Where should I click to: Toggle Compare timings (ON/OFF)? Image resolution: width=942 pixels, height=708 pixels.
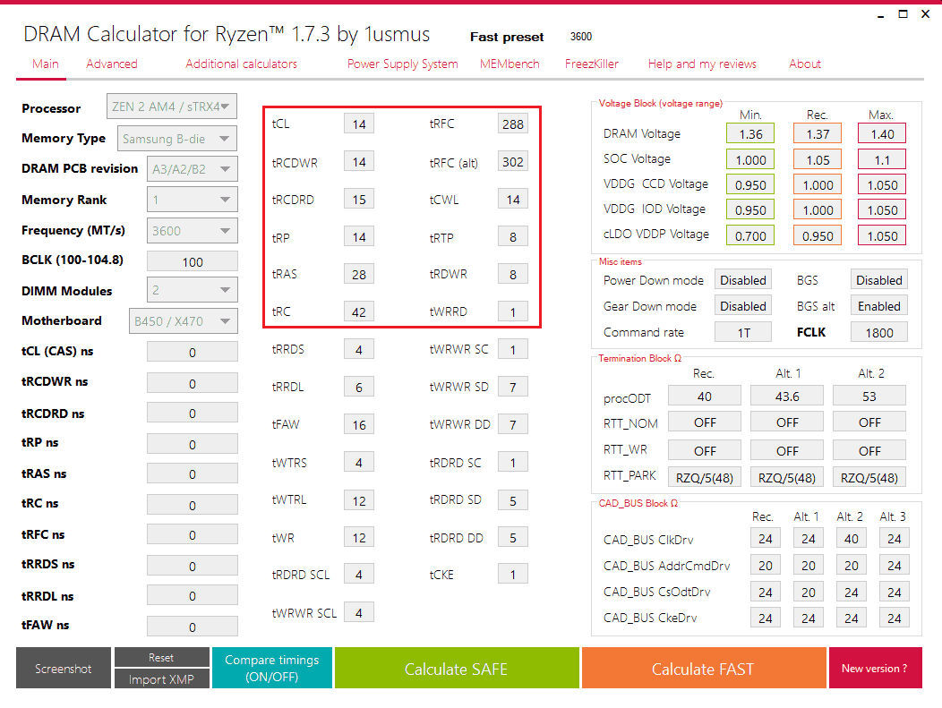(x=272, y=668)
